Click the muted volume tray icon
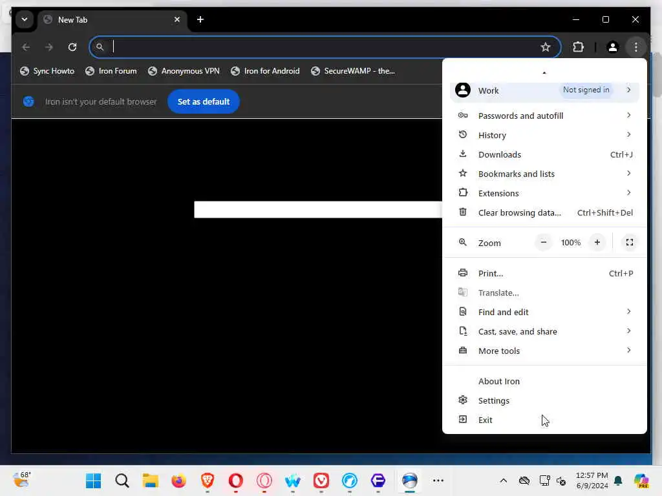662x496 pixels. [x=561, y=480]
